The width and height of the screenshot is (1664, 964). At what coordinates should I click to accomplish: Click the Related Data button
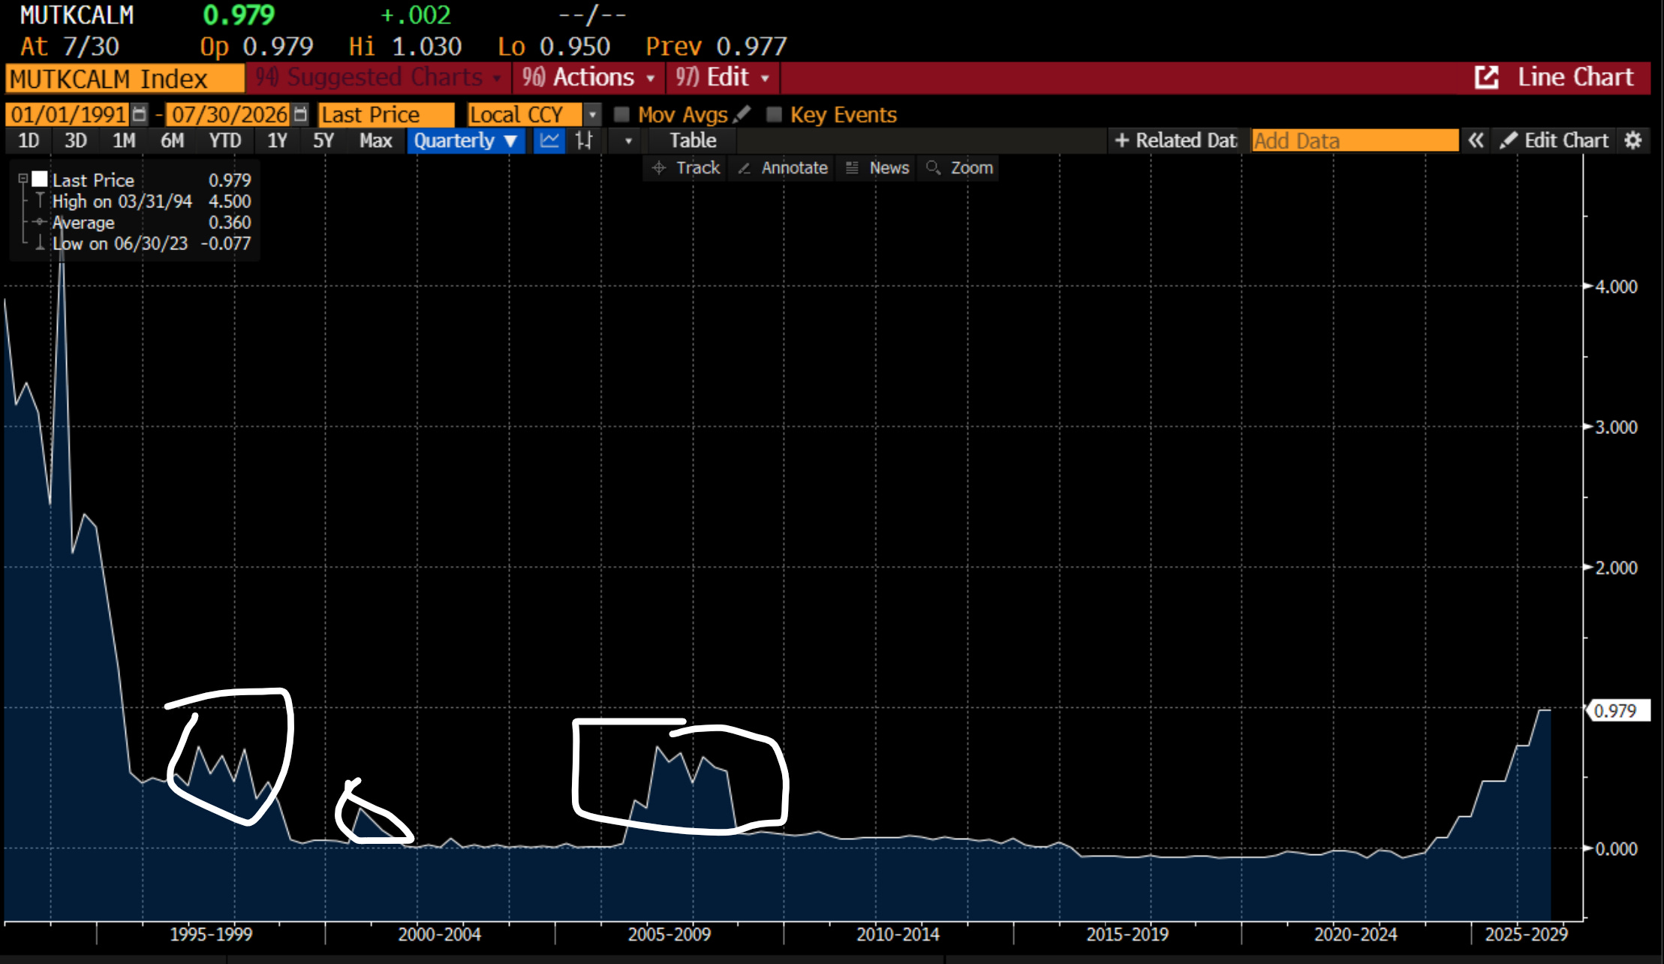[x=1176, y=140]
